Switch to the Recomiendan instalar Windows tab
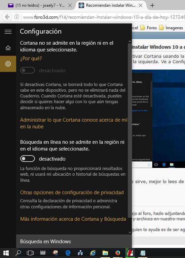Viewport: 185px width, 258px height. pos(110,5)
